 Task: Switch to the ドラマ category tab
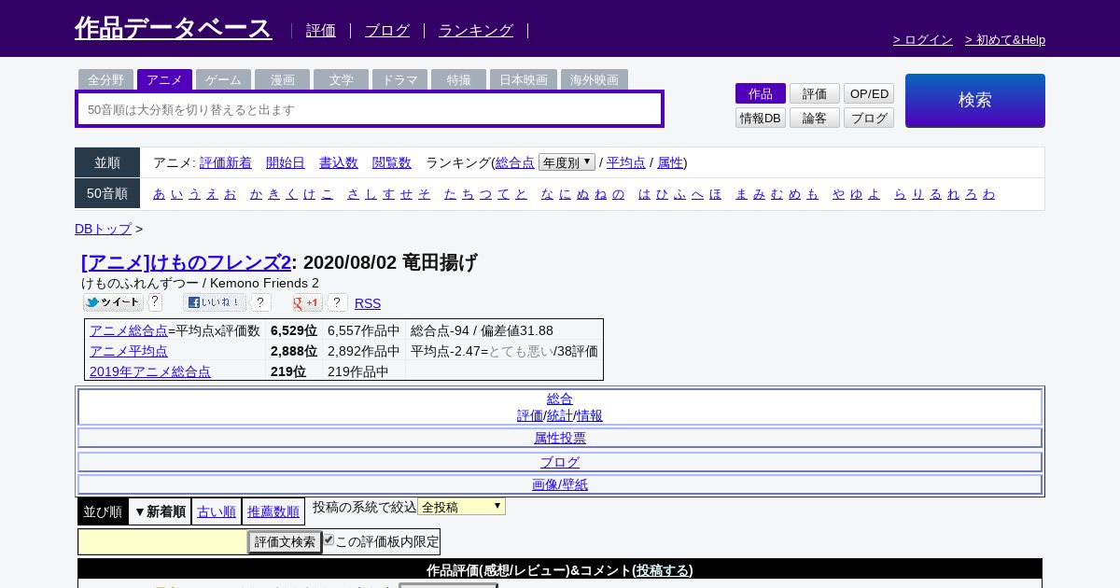(399, 79)
